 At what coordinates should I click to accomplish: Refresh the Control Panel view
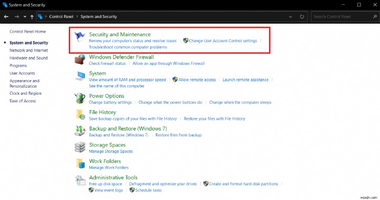click(302, 17)
